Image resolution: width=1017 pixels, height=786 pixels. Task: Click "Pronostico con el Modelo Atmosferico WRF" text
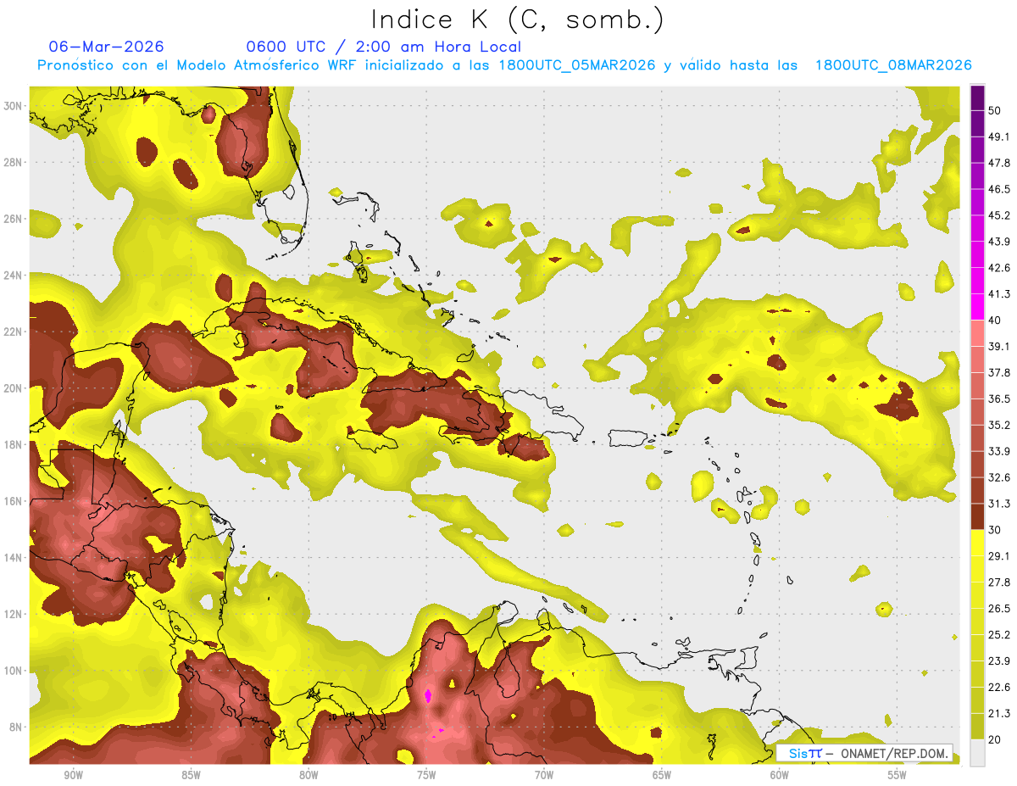point(197,65)
